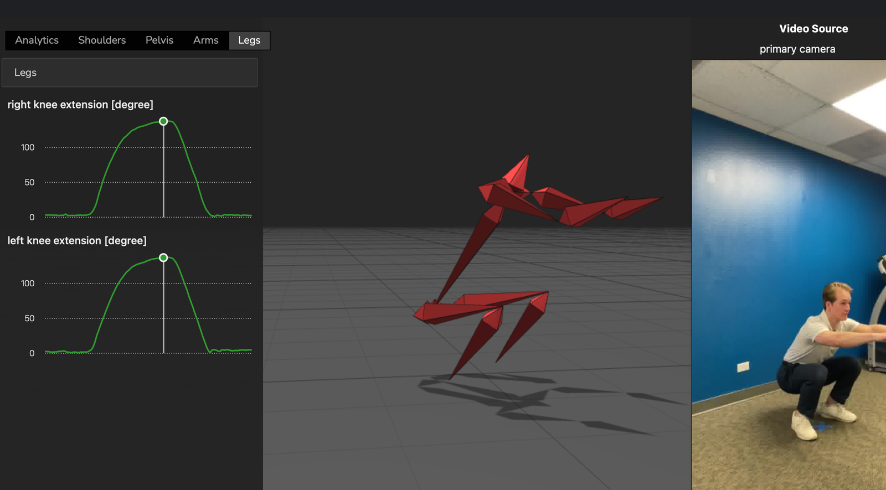Open the Analytics tab
Viewport: 886px width, 490px height.
coord(37,40)
